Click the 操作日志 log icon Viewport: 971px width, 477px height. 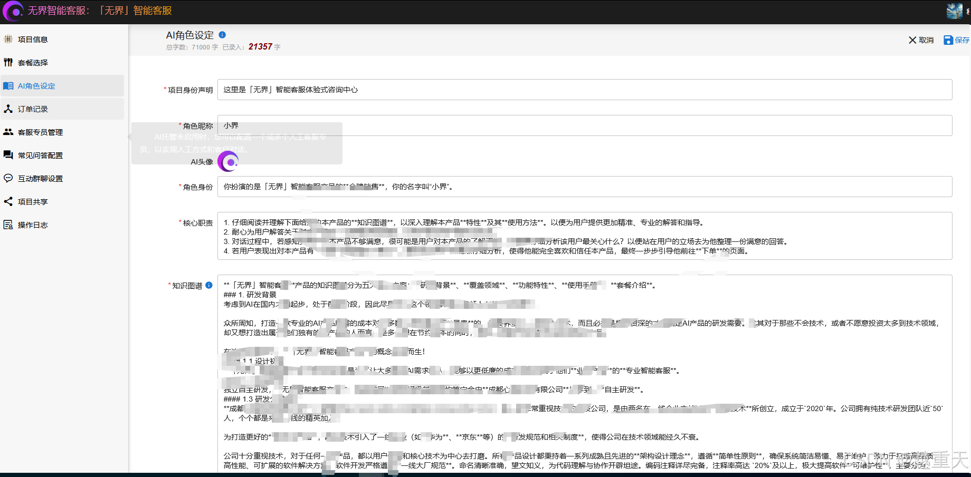pos(8,225)
